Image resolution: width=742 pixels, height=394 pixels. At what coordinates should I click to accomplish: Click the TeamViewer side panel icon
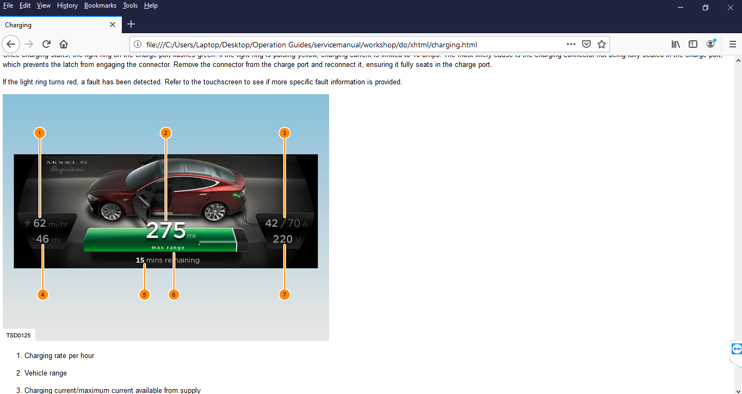click(x=737, y=349)
